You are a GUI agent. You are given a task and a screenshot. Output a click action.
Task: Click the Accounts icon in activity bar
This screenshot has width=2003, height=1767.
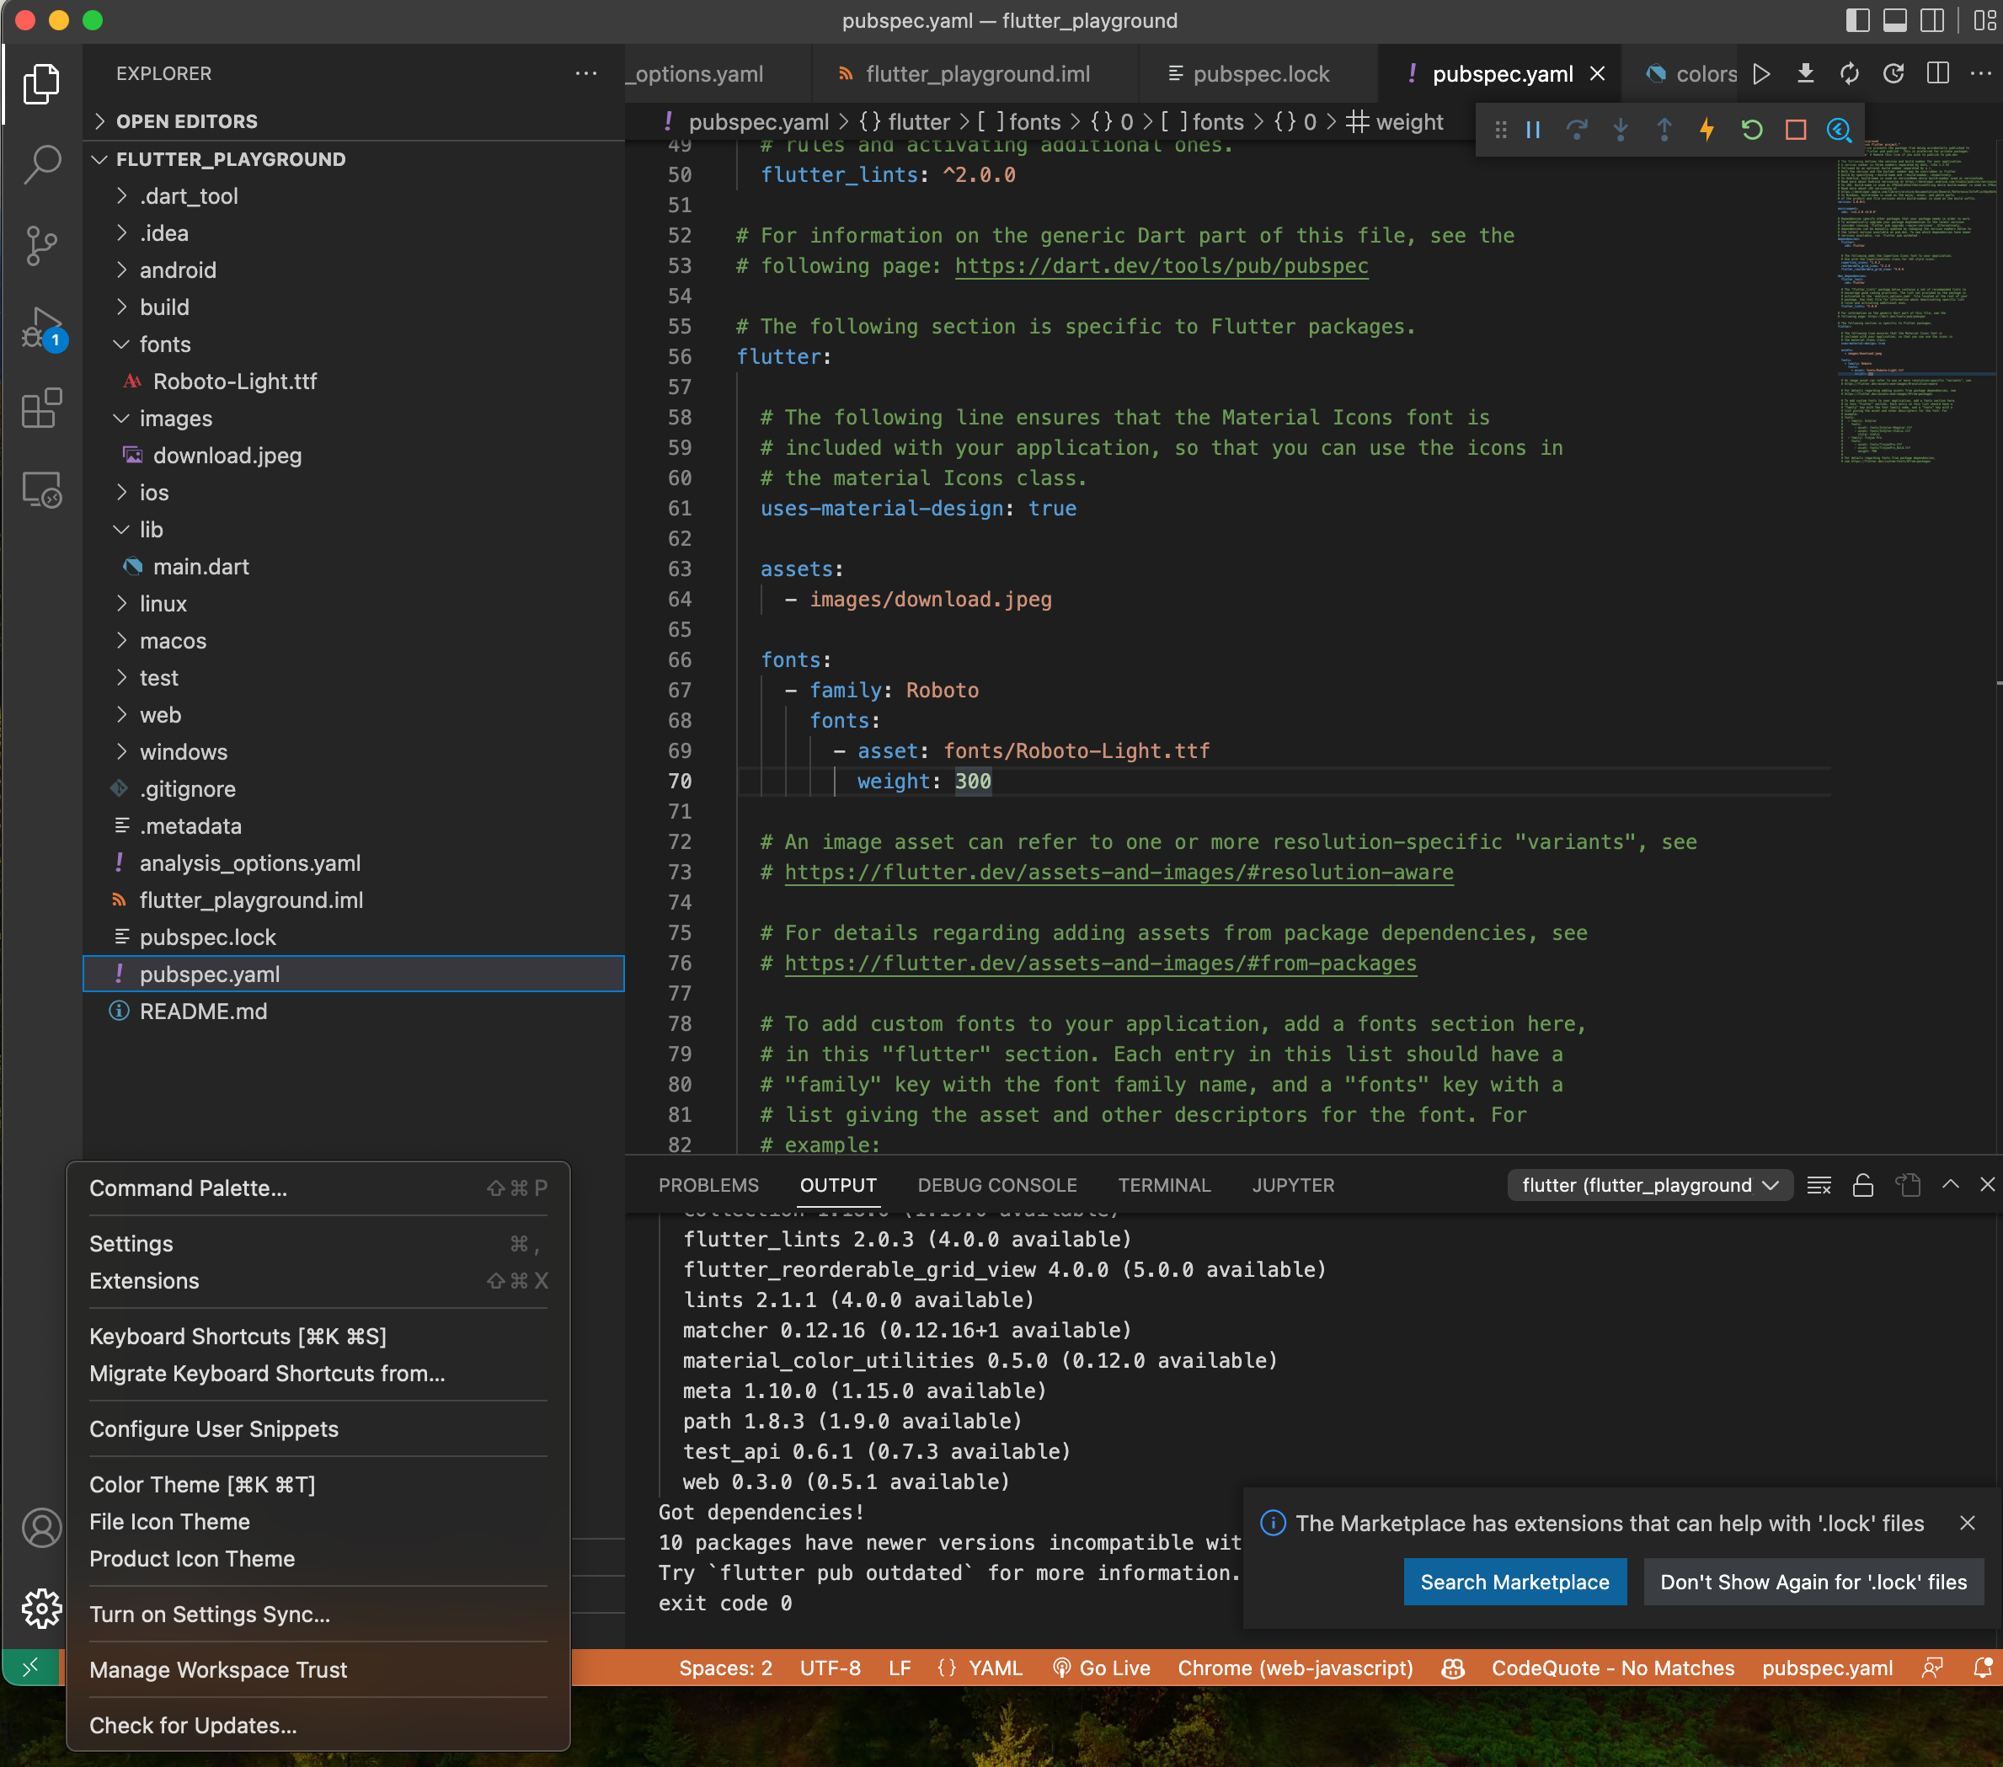click(41, 1528)
